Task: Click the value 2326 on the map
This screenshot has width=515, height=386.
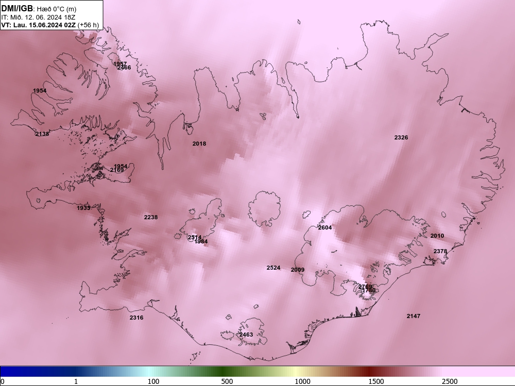Action: 401,137
